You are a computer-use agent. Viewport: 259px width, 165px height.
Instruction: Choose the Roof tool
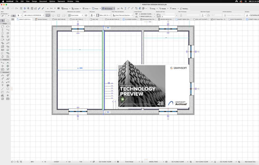(x=3, y=40)
